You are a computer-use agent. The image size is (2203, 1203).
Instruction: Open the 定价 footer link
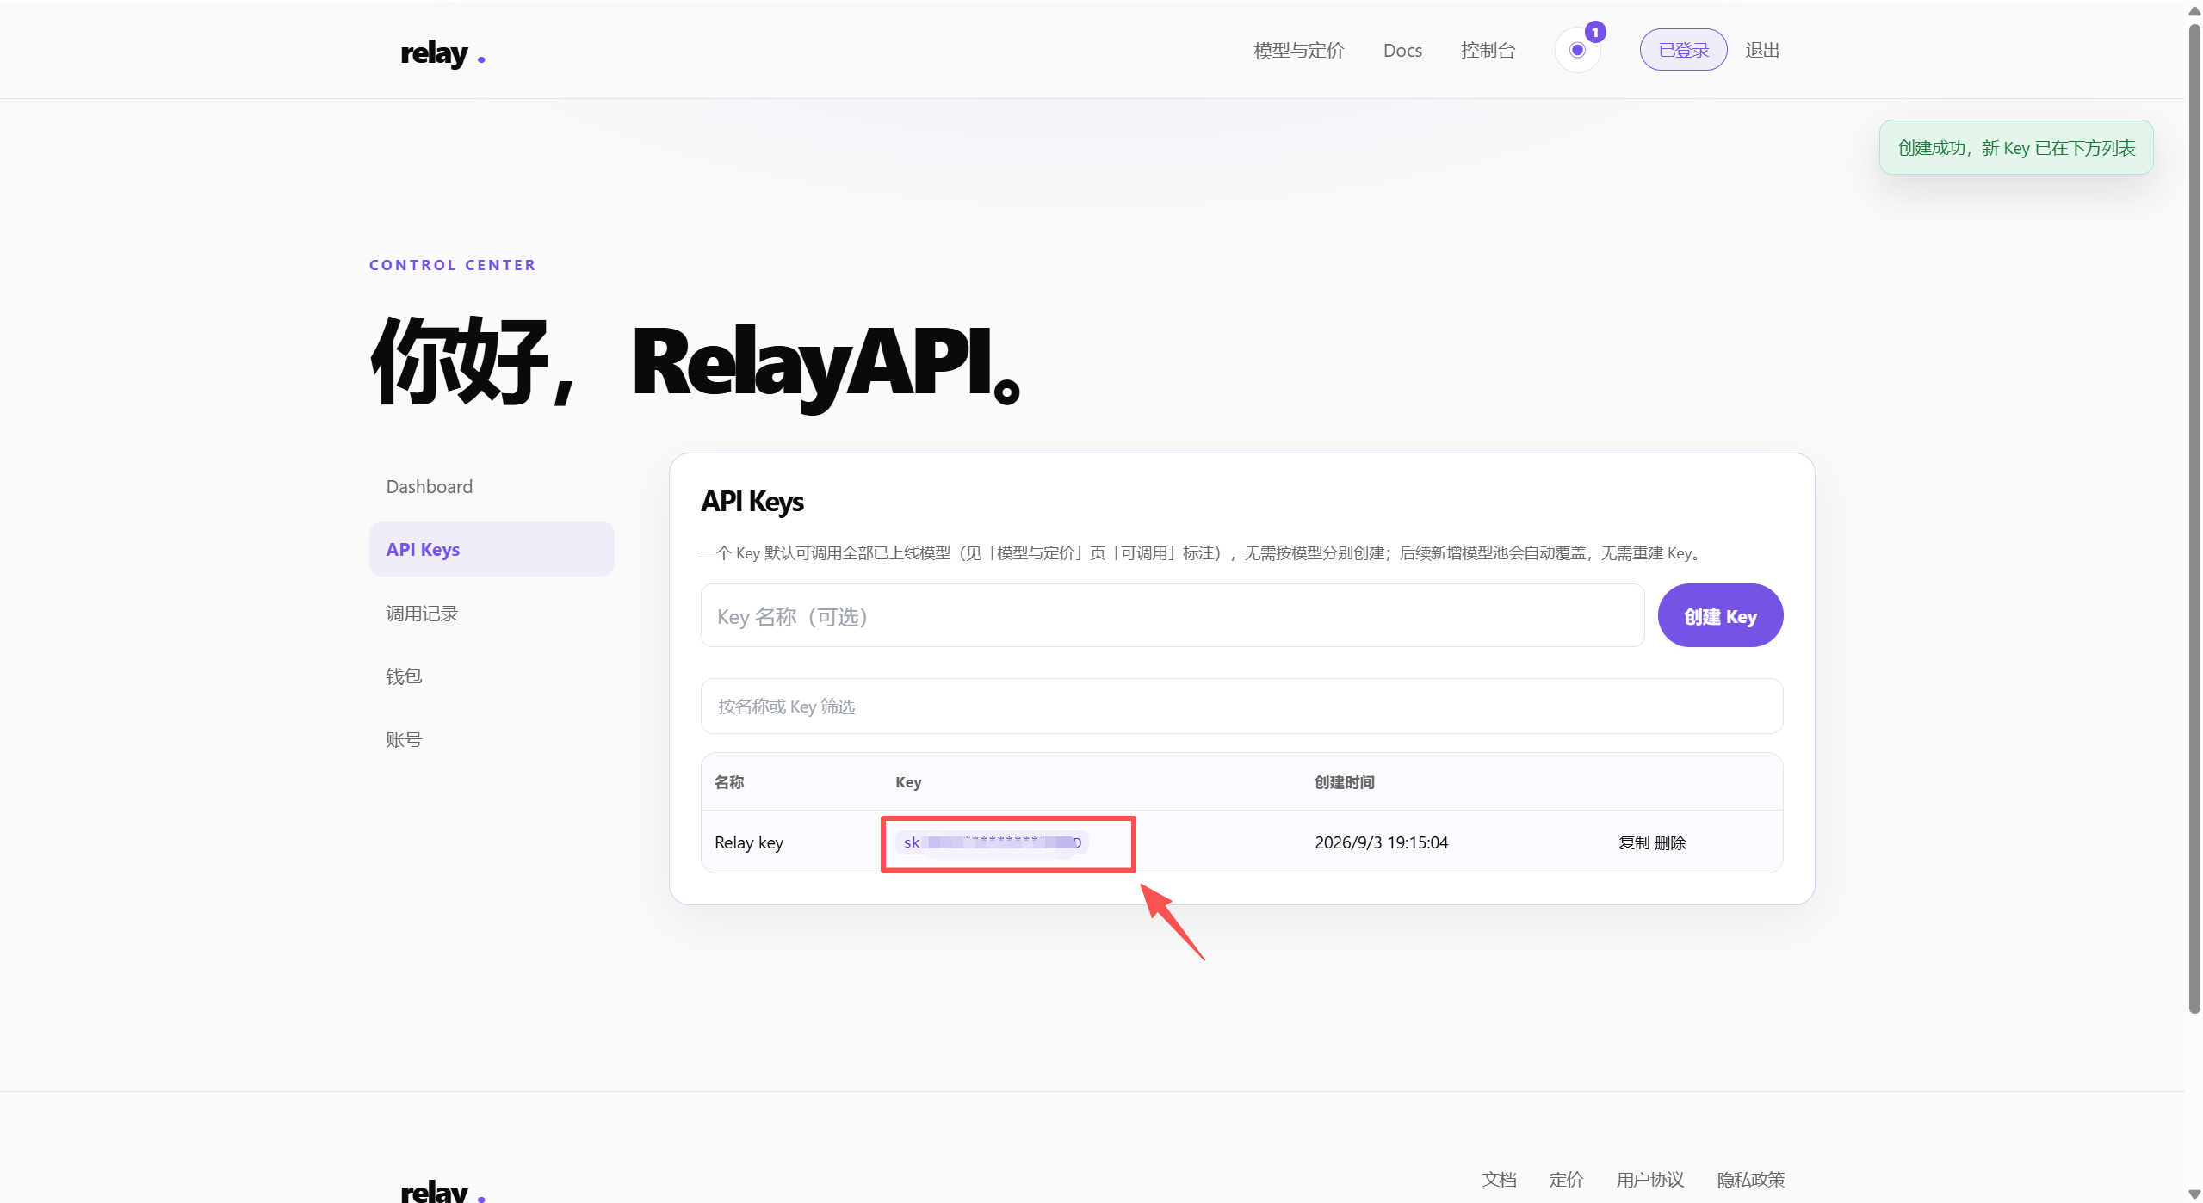pos(1565,1179)
